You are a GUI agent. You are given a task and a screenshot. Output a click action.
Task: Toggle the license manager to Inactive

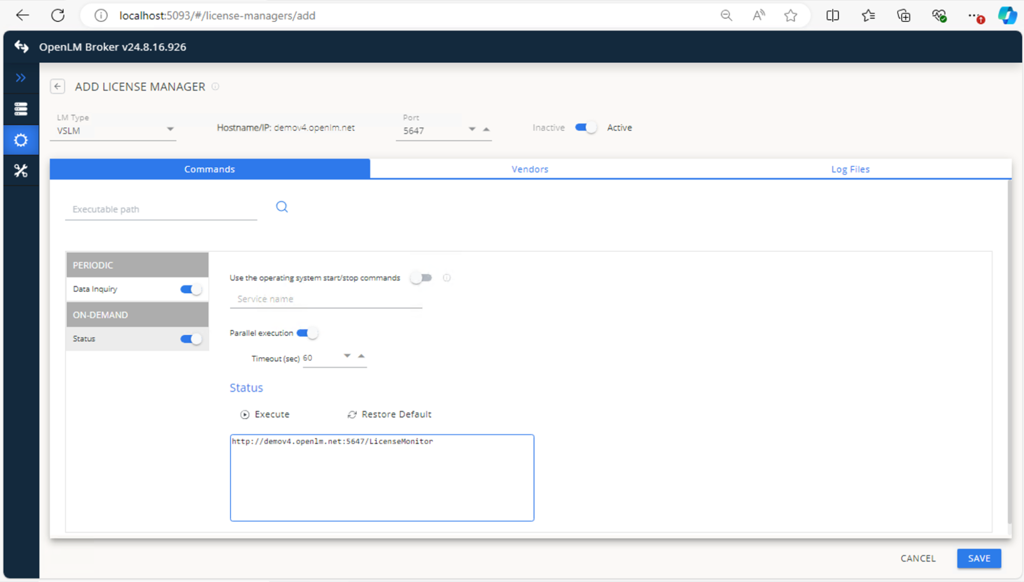(585, 127)
